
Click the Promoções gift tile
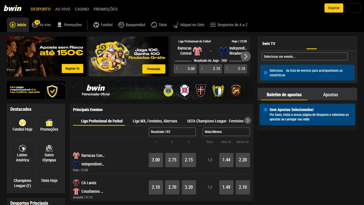pos(49,127)
